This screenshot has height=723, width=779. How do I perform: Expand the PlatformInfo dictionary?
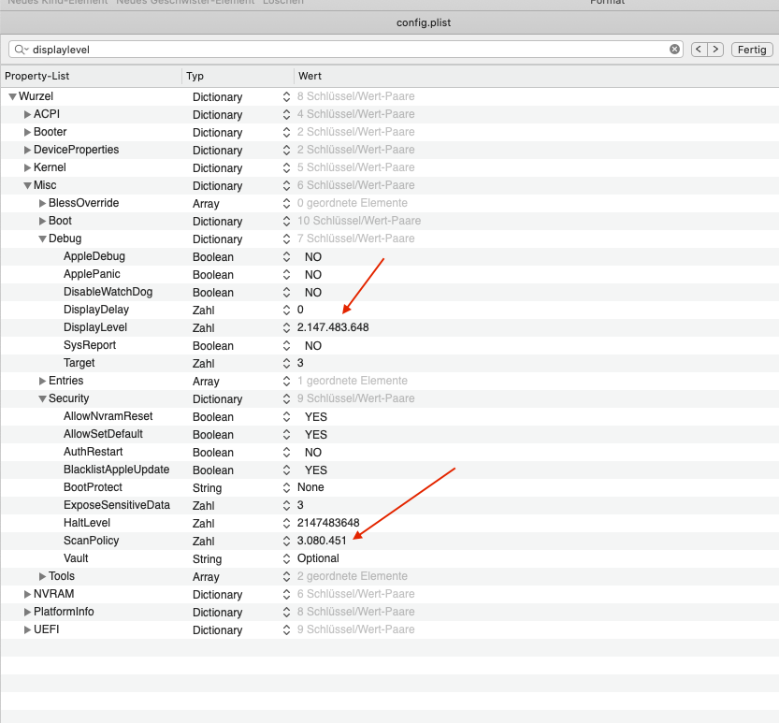pyautogui.click(x=27, y=613)
